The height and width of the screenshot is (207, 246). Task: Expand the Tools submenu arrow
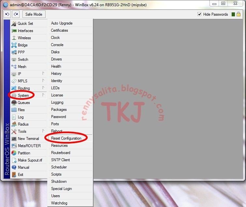pyautogui.click(x=43, y=131)
